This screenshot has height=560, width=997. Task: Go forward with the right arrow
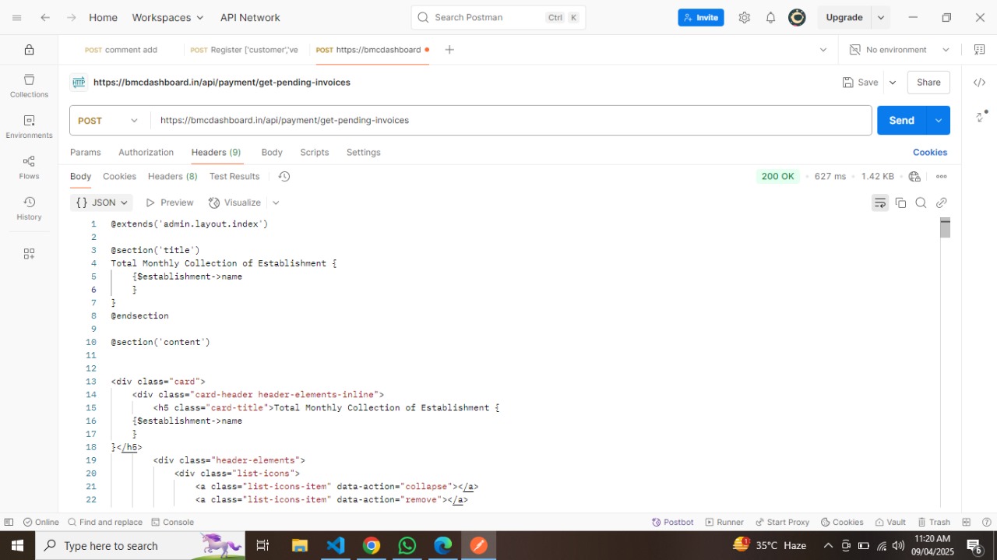71,17
